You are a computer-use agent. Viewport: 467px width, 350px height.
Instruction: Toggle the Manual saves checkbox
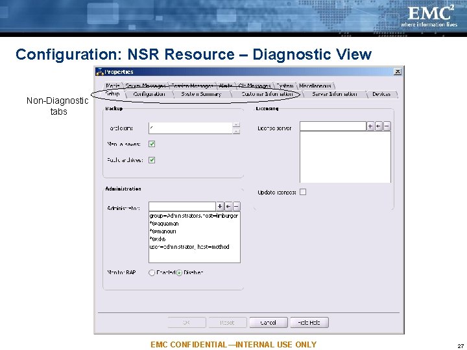pos(152,144)
